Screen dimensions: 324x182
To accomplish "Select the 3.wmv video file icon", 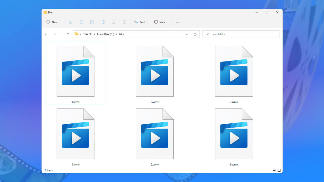I will (x=234, y=71).
